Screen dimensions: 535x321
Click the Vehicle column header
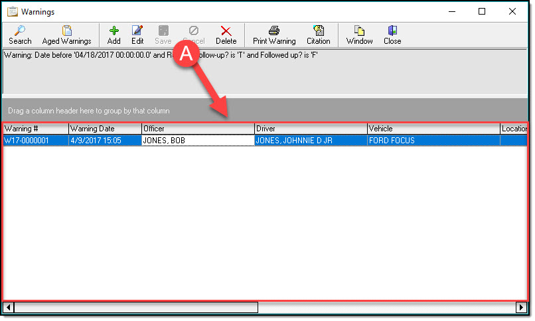pyautogui.click(x=433, y=129)
